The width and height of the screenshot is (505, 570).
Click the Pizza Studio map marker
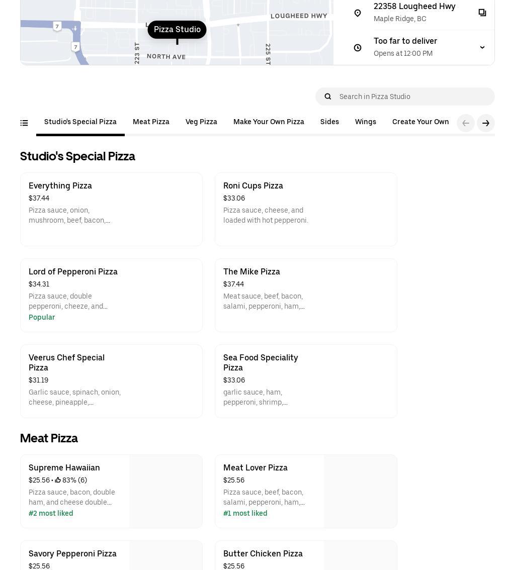click(x=177, y=30)
